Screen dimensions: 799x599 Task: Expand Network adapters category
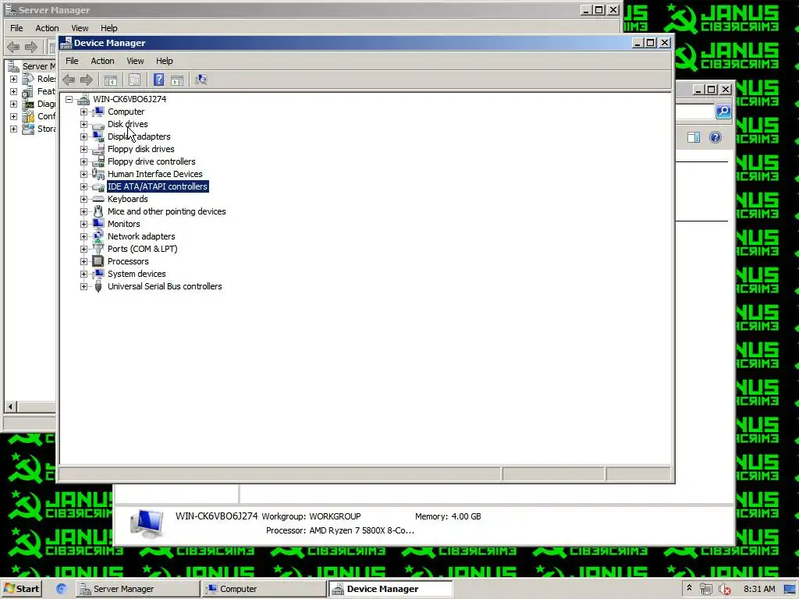(x=83, y=236)
